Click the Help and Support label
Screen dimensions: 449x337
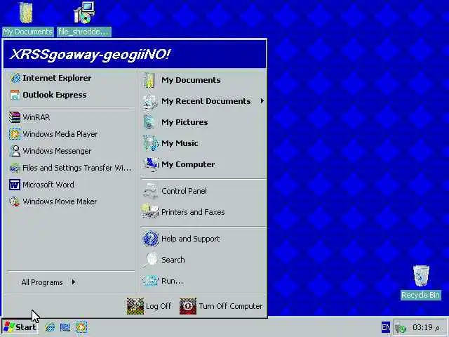191,239
